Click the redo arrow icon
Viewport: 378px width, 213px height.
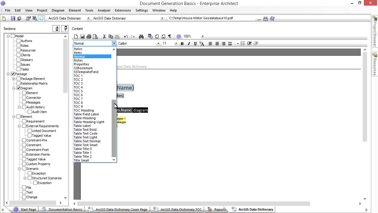133,36
